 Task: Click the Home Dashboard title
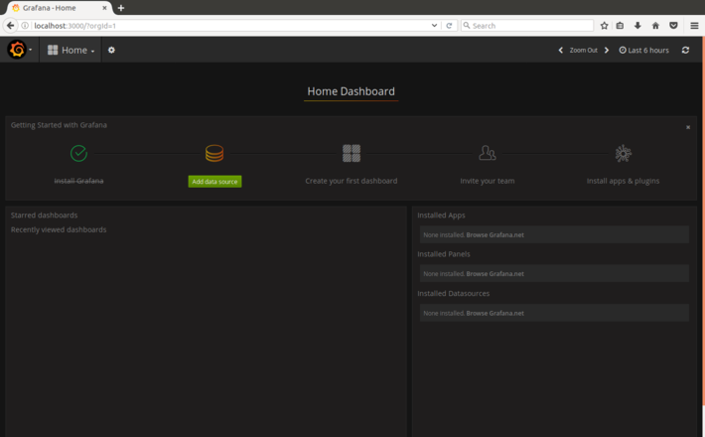tap(351, 91)
